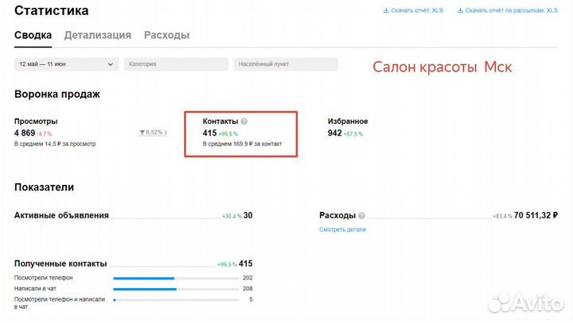
Task: Select the Избранное value 942
Action: (335, 133)
